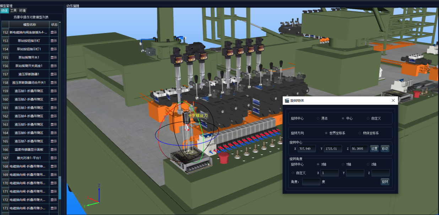The width and height of the screenshot is (439, 215).
Task: Click the 旋转 button to apply rotation
Action: click(x=385, y=182)
